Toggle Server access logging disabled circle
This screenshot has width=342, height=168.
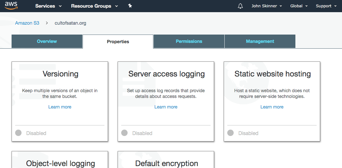click(124, 133)
